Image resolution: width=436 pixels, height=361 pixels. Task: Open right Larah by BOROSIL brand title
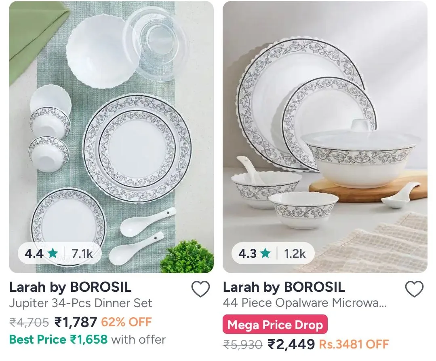point(284,287)
